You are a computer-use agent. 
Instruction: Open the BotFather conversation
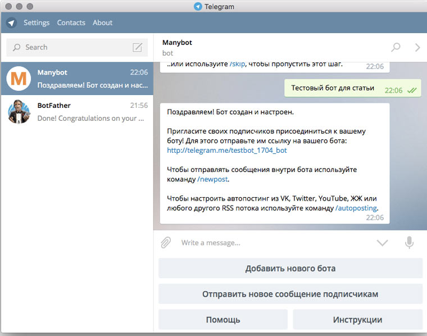tap(77, 112)
